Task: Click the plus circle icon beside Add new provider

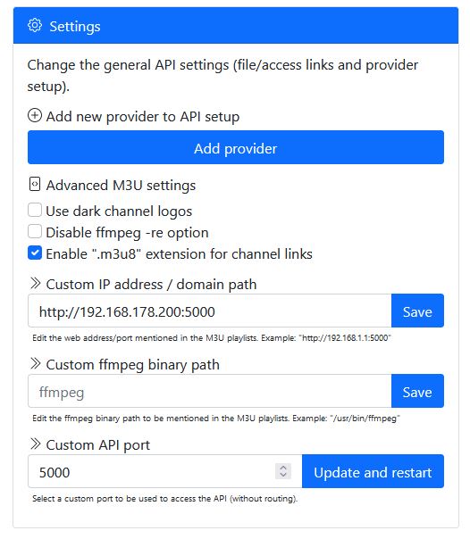Action: 35,115
